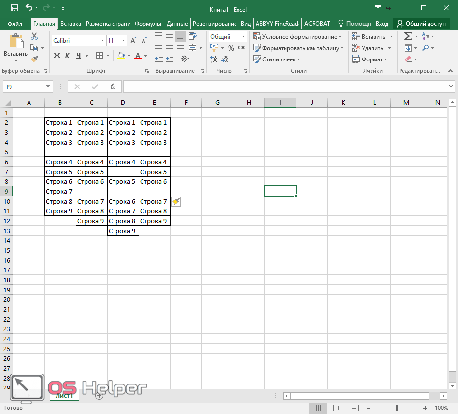Click the Increase Font Size icon
The width and height of the screenshot is (458, 414).
(x=133, y=41)
